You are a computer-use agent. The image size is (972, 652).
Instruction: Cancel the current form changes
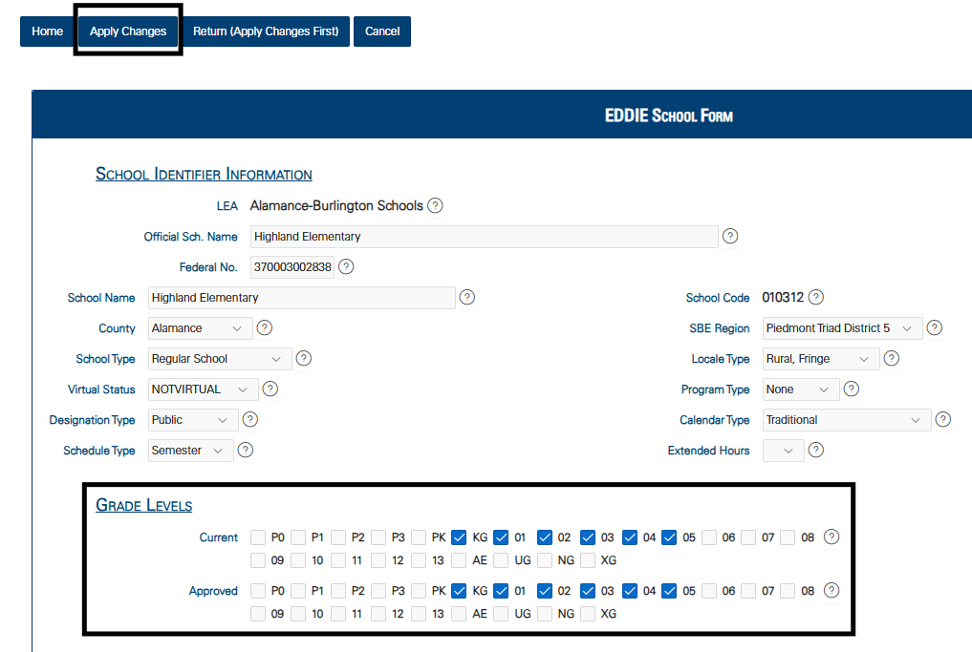click(381, 31)
